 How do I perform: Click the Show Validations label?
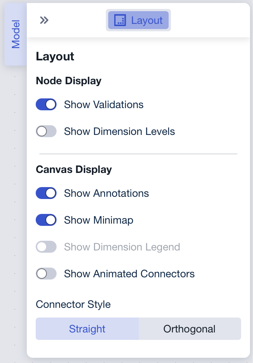[x=103, y=104]
